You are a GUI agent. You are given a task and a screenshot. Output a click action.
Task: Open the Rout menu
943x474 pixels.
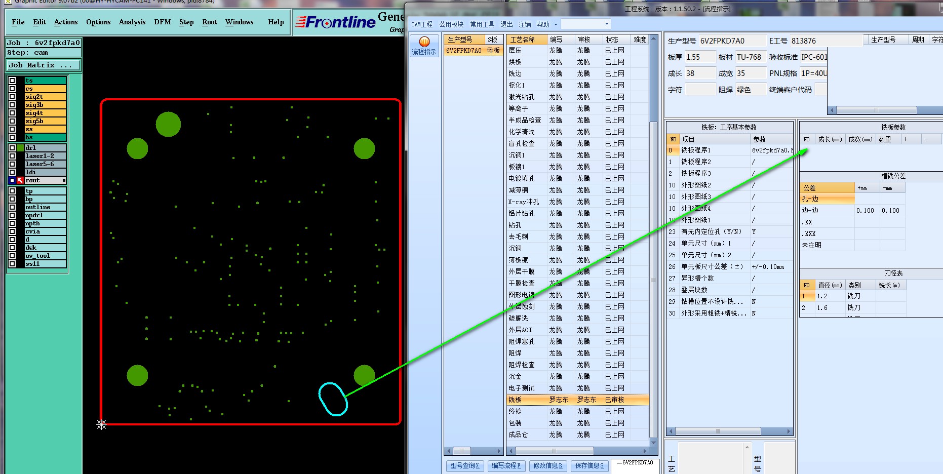[210, 22]
